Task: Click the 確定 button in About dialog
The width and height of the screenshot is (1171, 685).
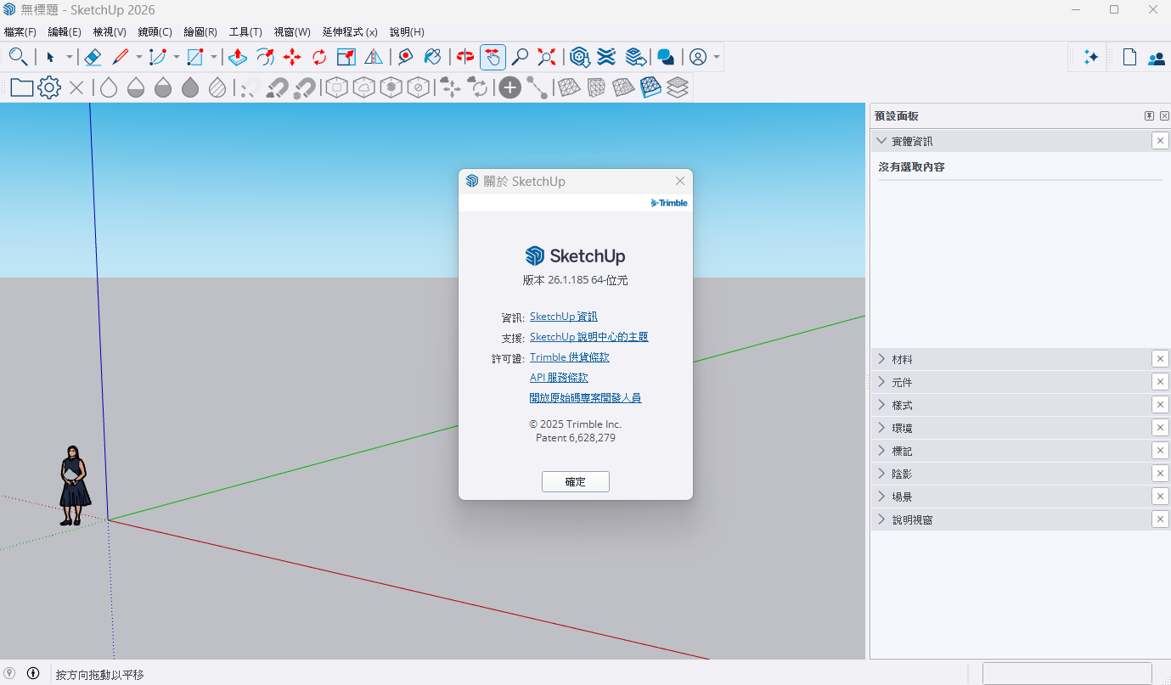Action: tap(576, 481)
